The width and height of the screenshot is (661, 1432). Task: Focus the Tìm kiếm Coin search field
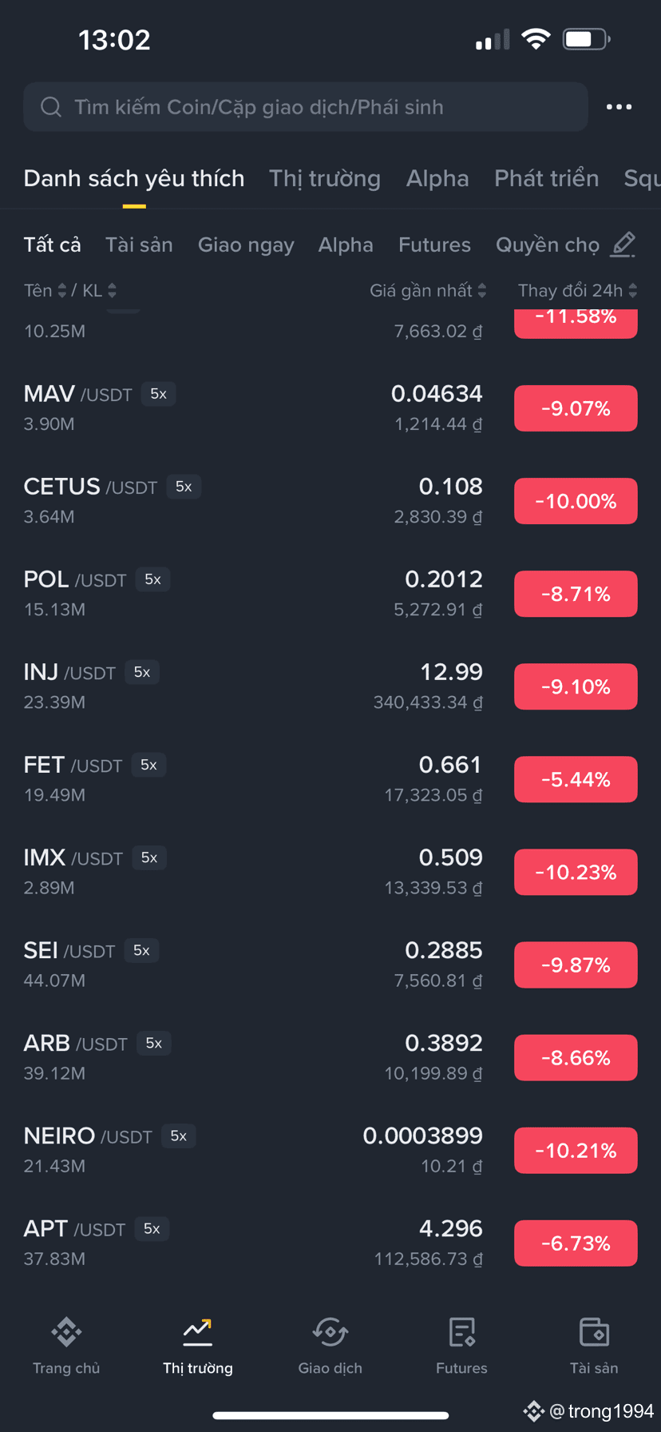click(306, 107)
